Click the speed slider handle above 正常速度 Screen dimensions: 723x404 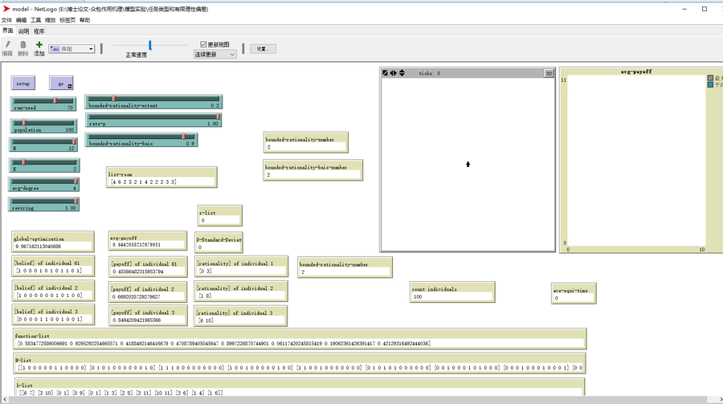(150, 46)
